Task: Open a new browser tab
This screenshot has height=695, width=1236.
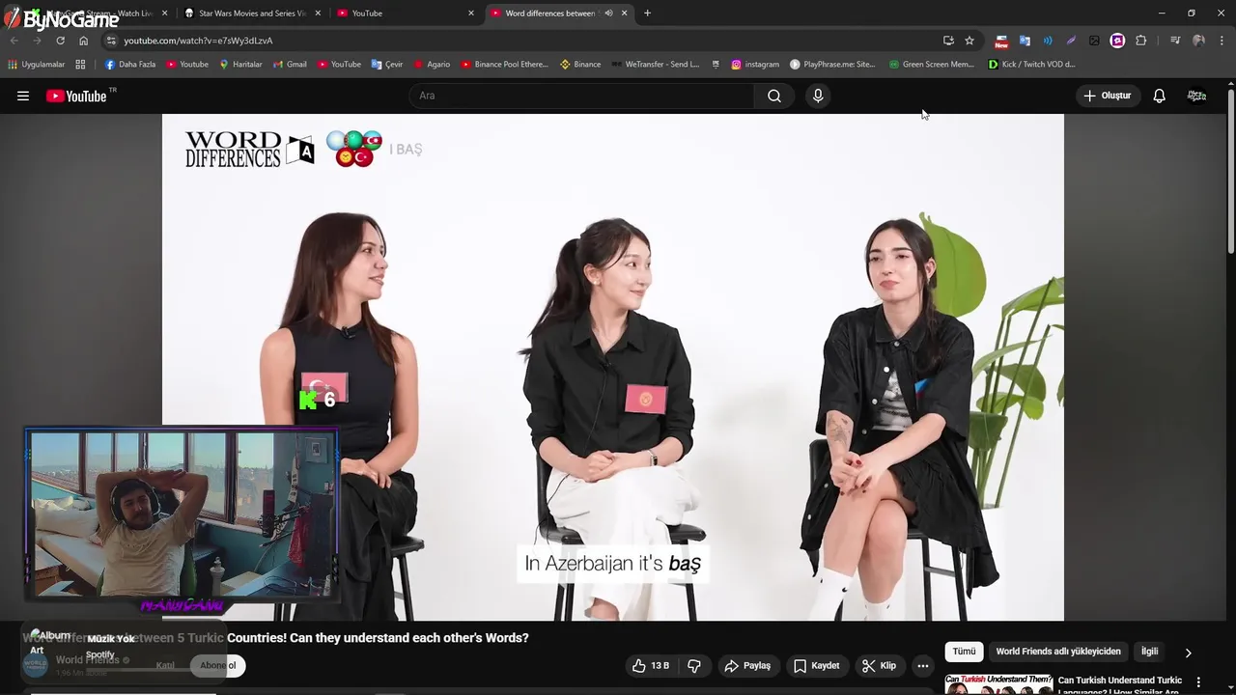Action: tap(647, 14)
